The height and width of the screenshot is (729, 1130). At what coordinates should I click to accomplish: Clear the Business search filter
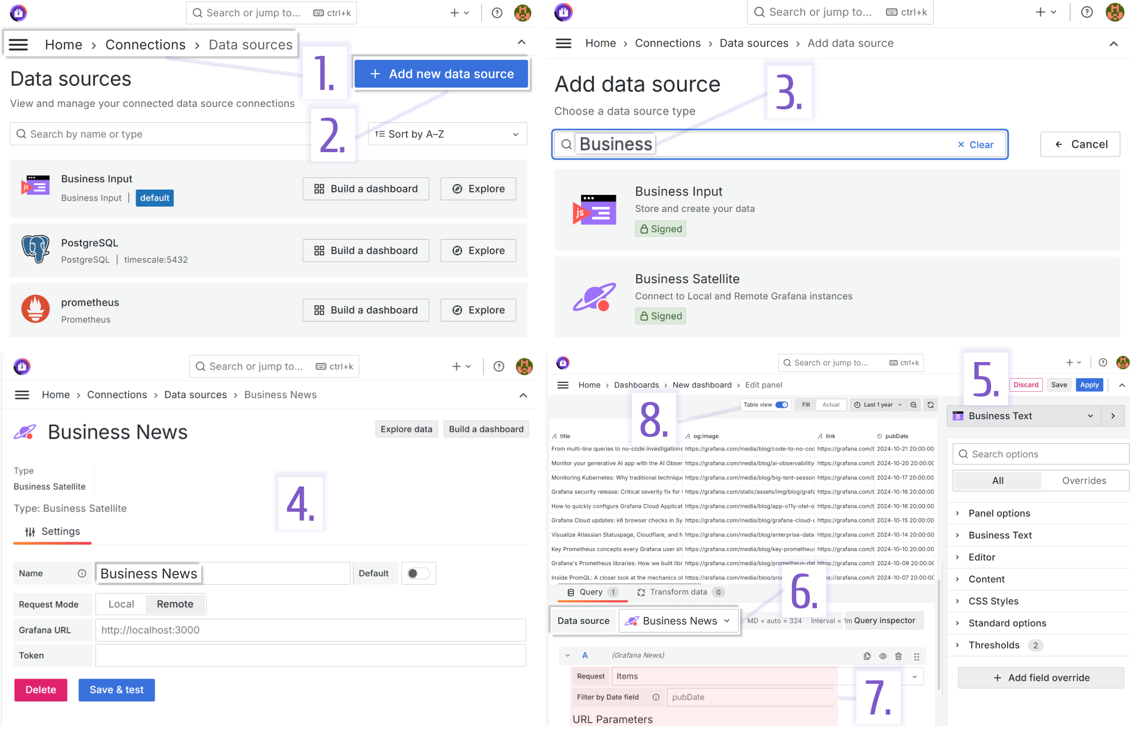click(x=975, y=145)
